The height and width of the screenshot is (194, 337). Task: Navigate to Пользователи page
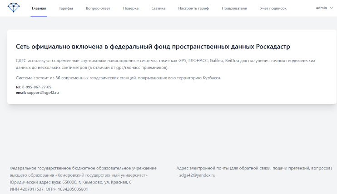pos(234,8)
